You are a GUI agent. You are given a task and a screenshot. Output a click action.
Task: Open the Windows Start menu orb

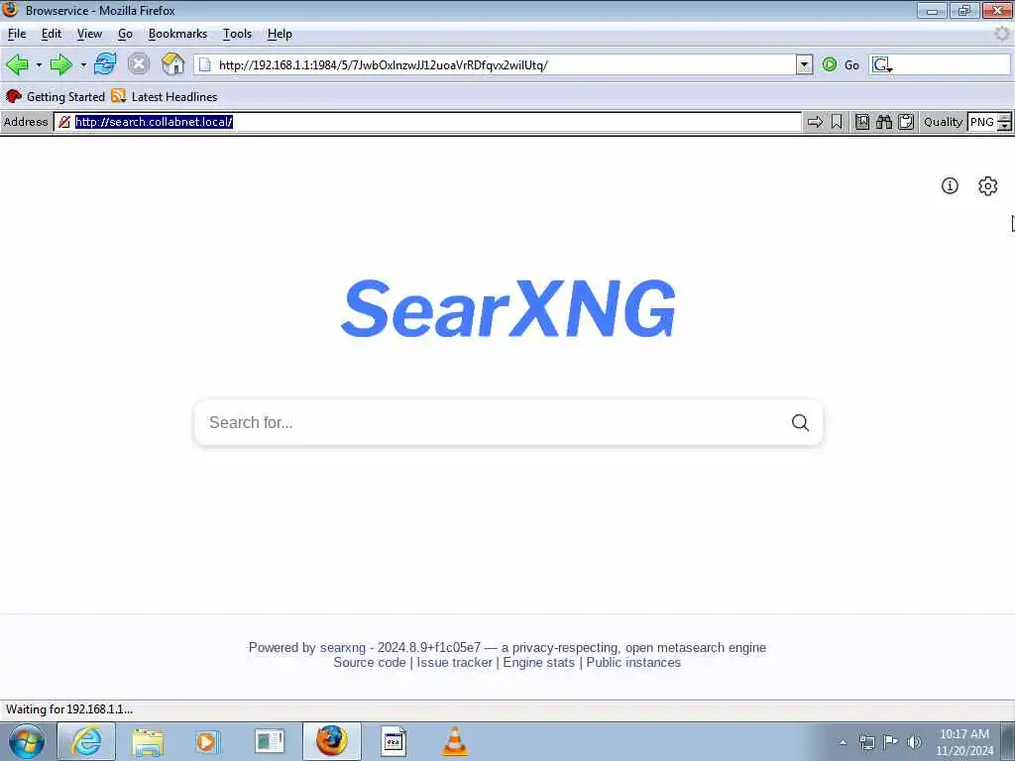[x=26, y=741]
